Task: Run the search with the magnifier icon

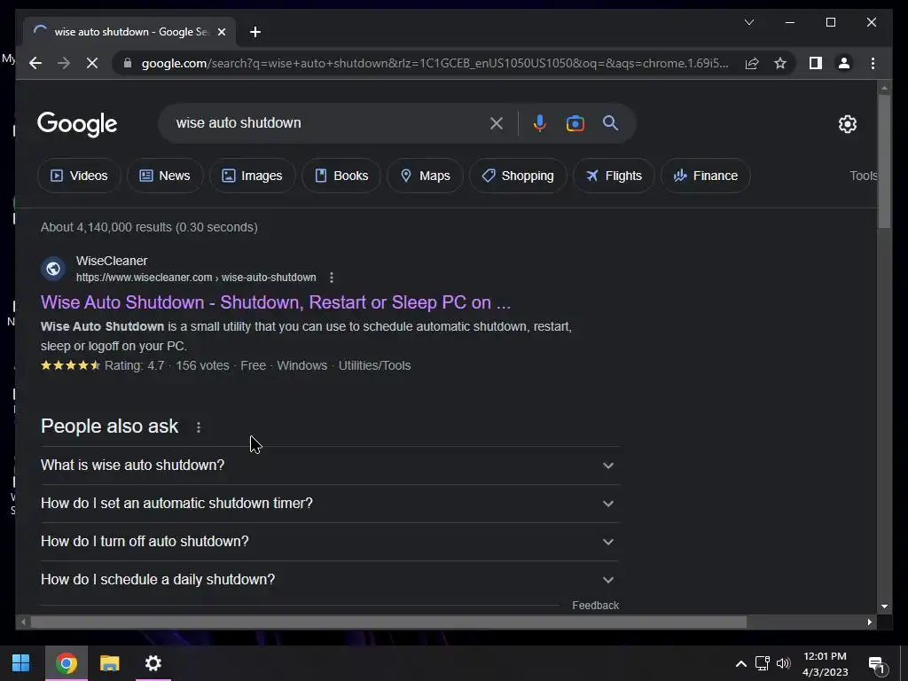Action: 610,122
